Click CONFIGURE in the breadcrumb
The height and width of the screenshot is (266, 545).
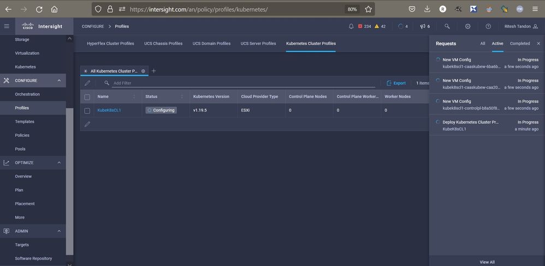coord(93,26)
